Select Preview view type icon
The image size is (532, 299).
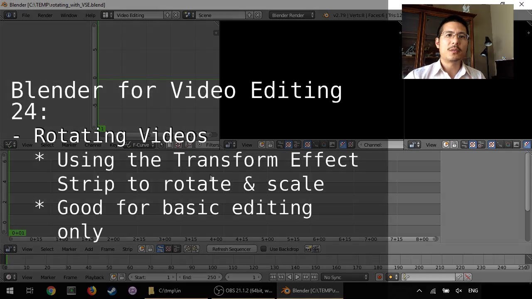tap(168, 249)
